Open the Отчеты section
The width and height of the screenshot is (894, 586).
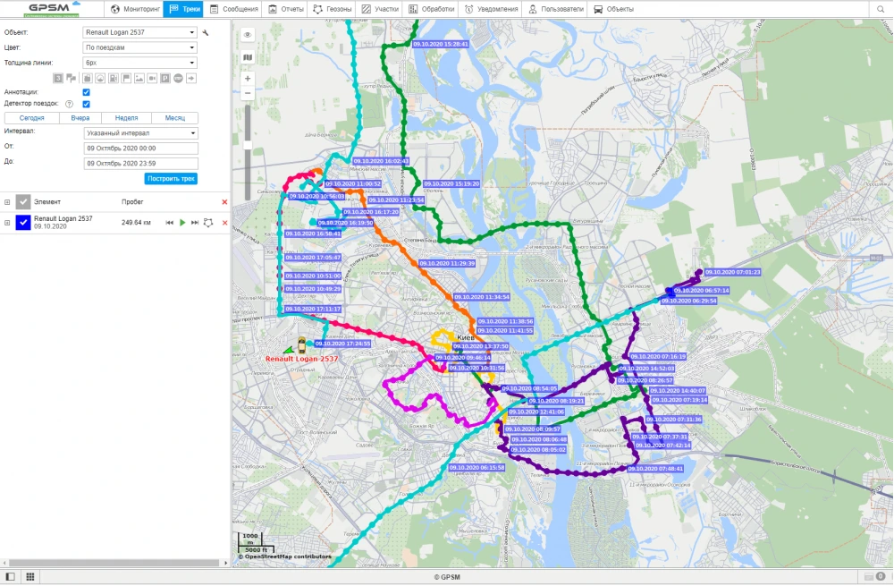pos(285,9)
